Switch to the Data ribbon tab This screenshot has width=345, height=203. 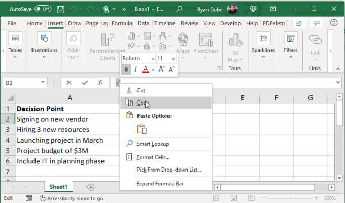143,23
